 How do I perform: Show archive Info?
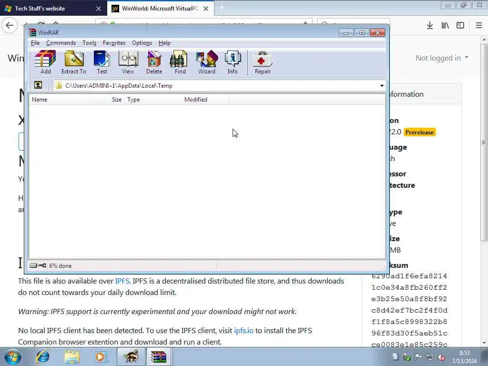point(233,62)
